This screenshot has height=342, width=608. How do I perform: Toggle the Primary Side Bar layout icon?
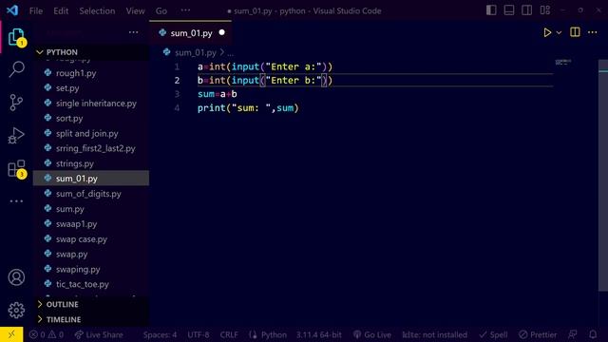point(491,10)
